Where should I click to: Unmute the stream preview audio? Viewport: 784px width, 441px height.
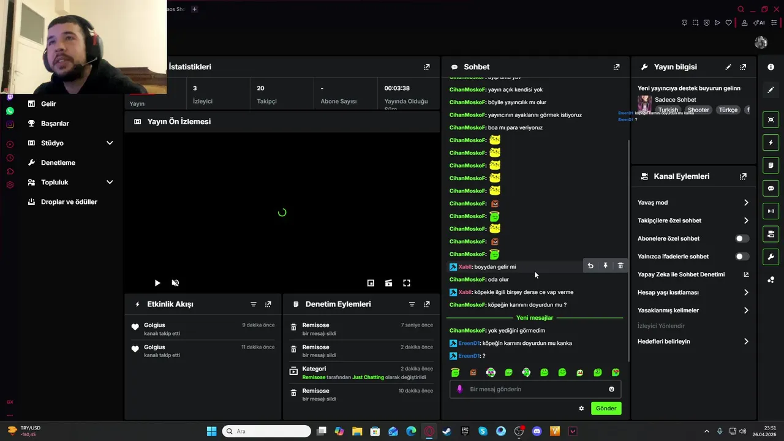pos(175,283)
